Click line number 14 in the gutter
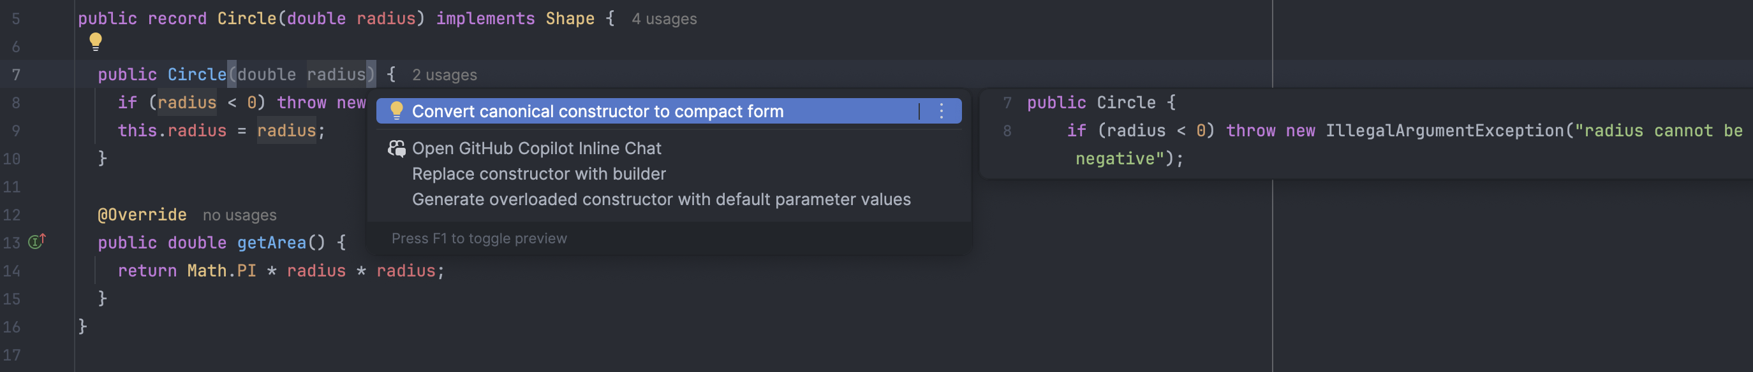The width and height of the screenshot is (1753, 372). 11,271
